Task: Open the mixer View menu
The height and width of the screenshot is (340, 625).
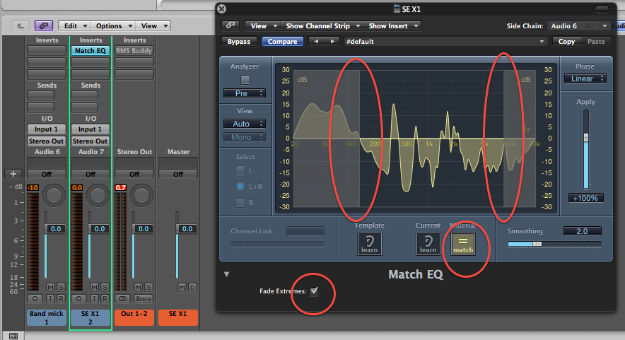Action: 153,26
